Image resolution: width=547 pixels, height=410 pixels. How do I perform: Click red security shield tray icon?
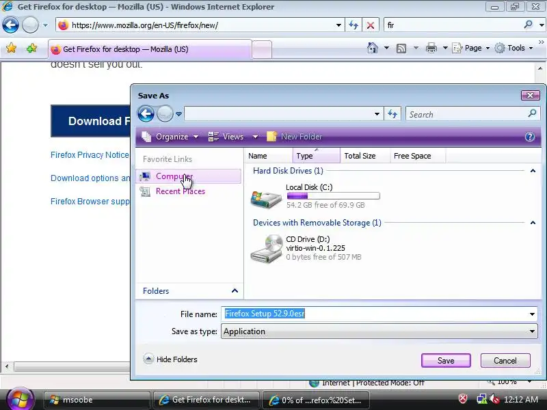pyautogui.click(x=463, y=399)
